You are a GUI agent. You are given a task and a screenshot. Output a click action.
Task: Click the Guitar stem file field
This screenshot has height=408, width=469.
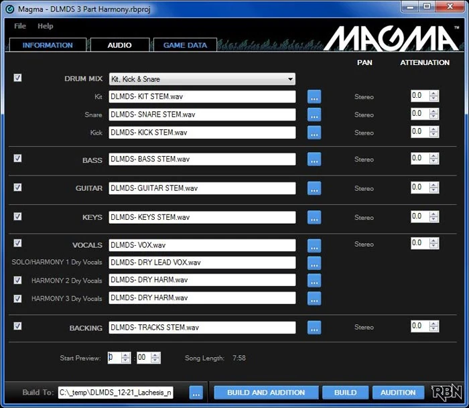(x=202, y=188)
